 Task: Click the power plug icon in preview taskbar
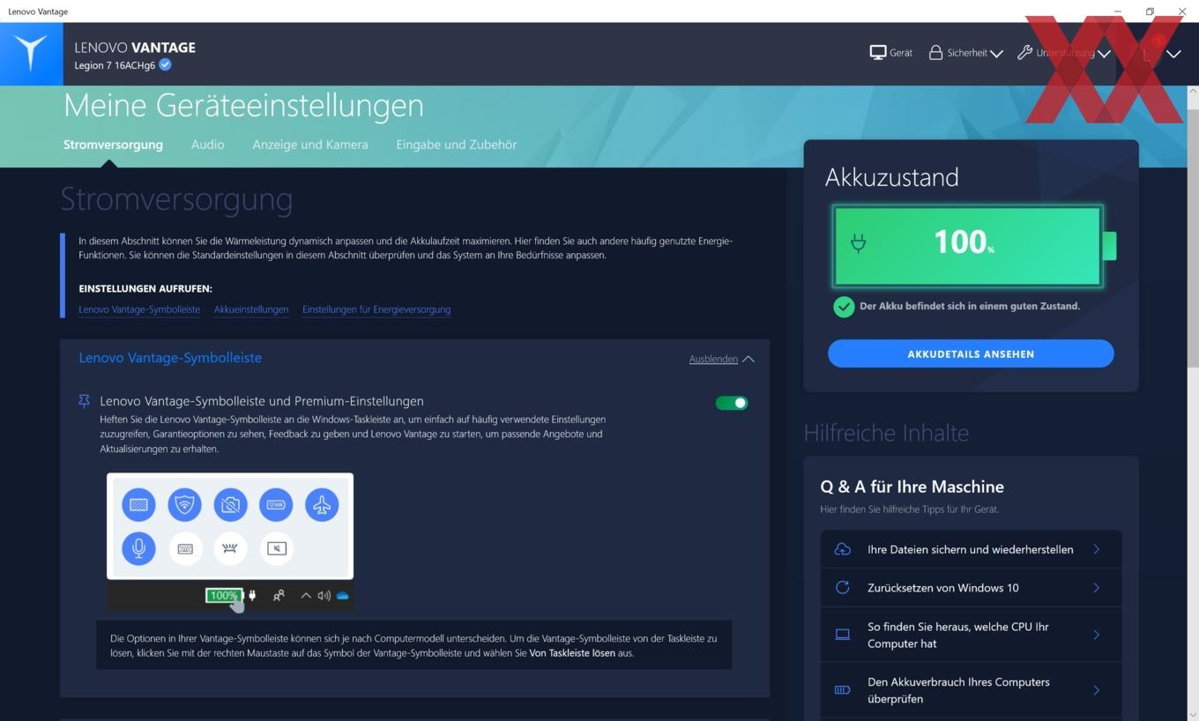point(252,596)
